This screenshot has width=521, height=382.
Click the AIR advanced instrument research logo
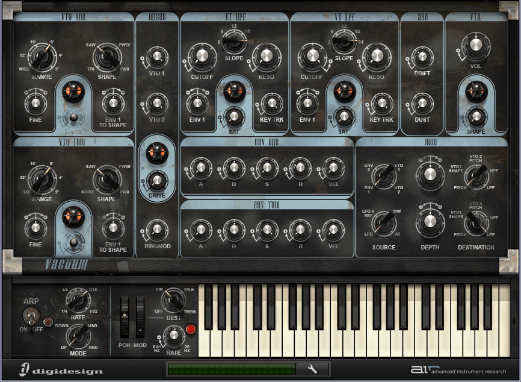tap(458, 370)
